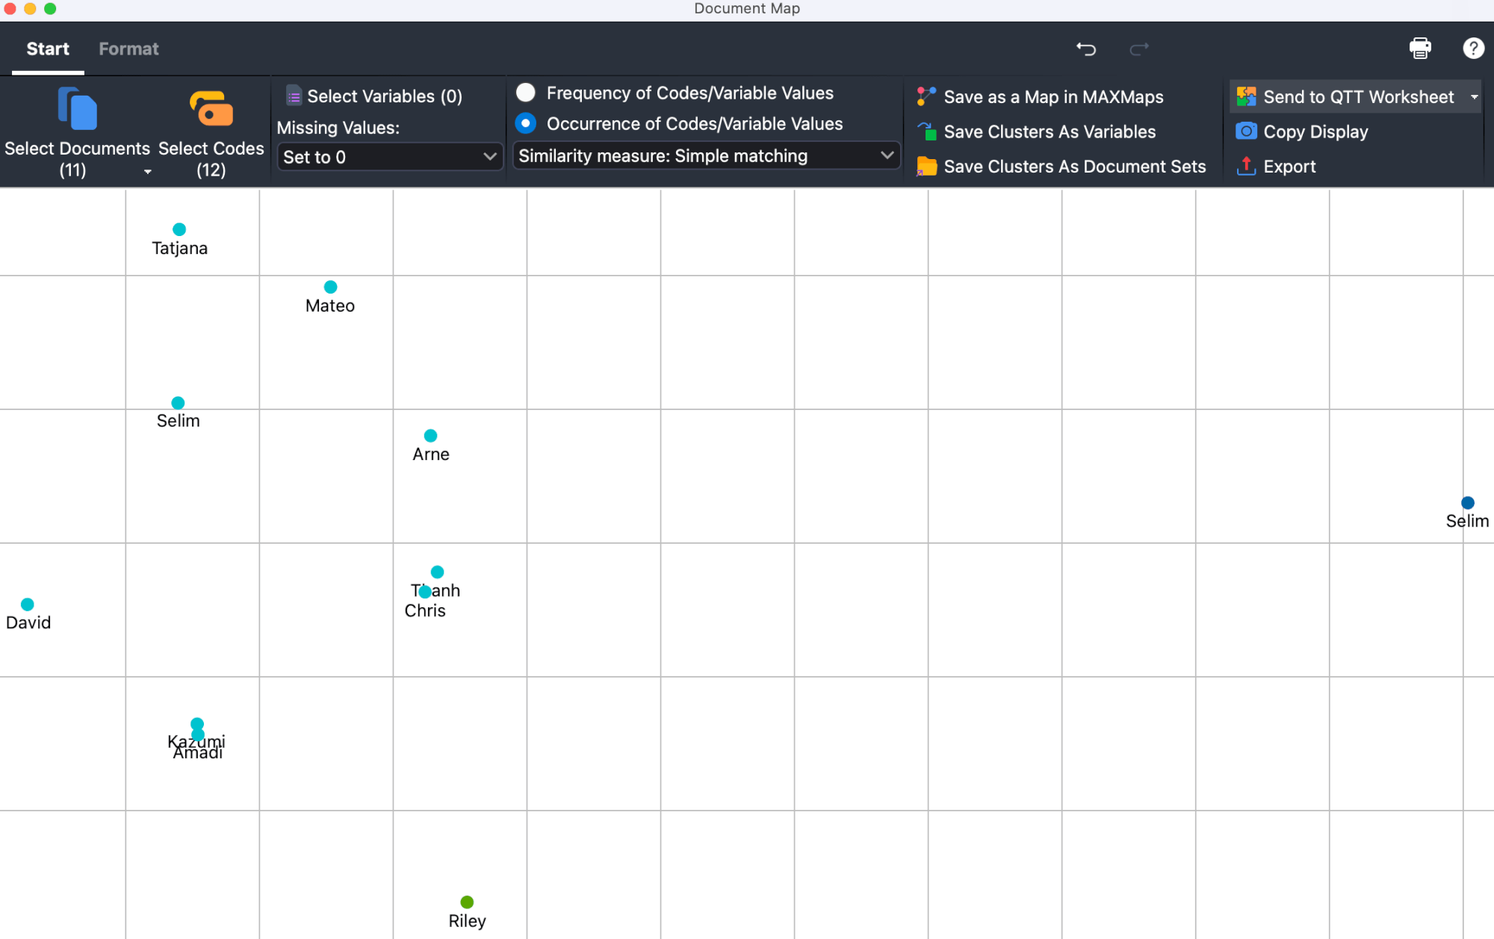Click the Save Clusters As Variables icon
This screenshot has width=1494, height=939.
tap(926, 132)
